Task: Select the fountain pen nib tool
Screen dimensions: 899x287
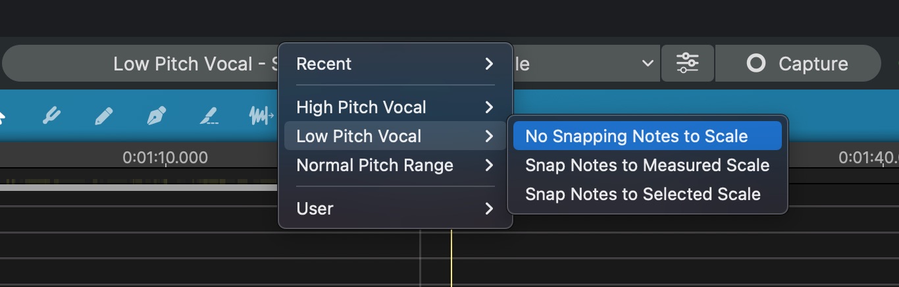Action: (156, 117)
